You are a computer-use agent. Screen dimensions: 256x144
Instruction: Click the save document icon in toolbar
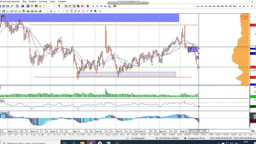click(x=17, y=6)
